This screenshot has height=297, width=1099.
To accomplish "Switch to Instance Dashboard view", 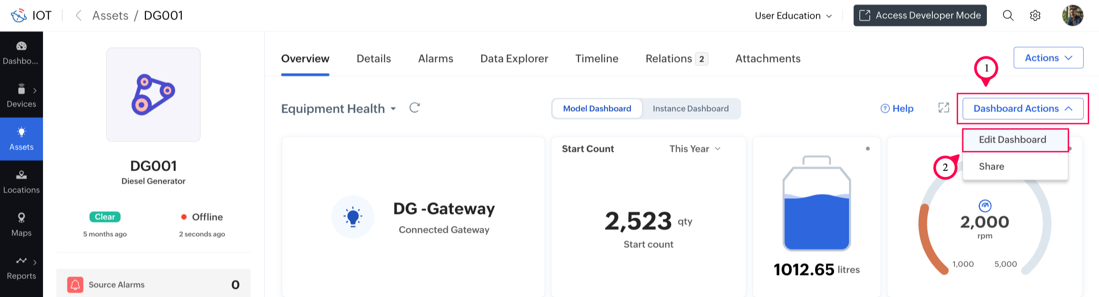I will click(690, 109).
